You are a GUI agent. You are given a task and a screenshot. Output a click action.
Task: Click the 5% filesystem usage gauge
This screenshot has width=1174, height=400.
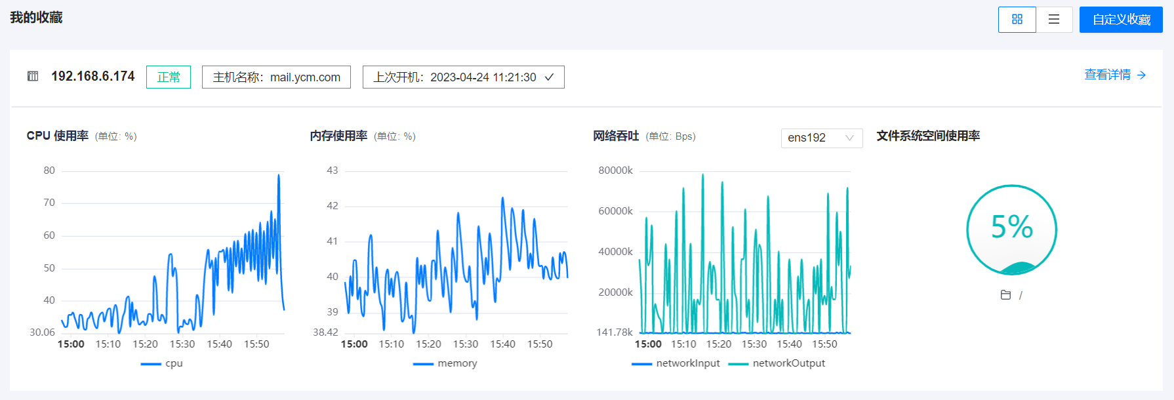(1011, 230)
